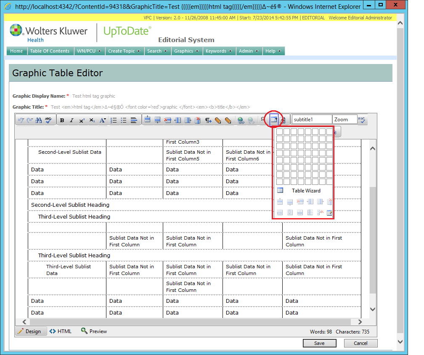Run the W3C validator tool
Viewport: 424px width, 355px height.
362,120
